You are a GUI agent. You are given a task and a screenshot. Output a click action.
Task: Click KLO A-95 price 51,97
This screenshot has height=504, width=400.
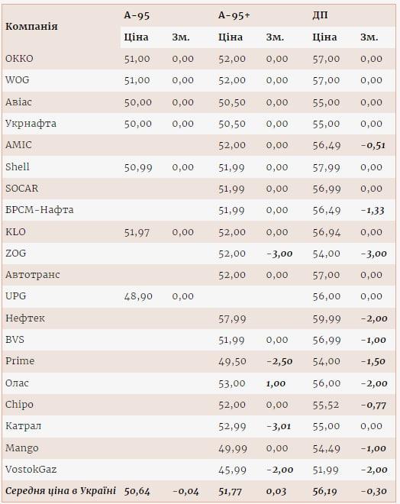(137, 232)
